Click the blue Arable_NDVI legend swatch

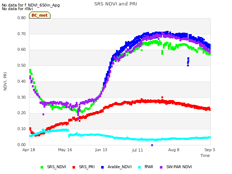click(102, 167)
